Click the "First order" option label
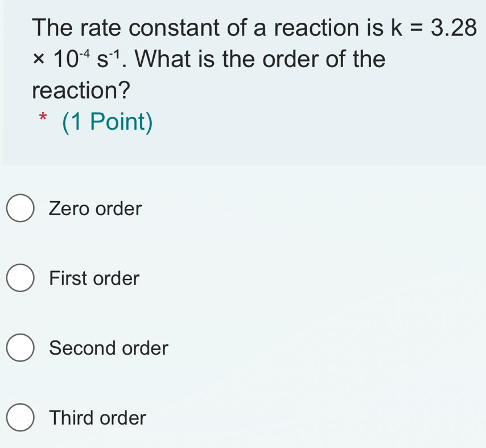 point(94,279)
